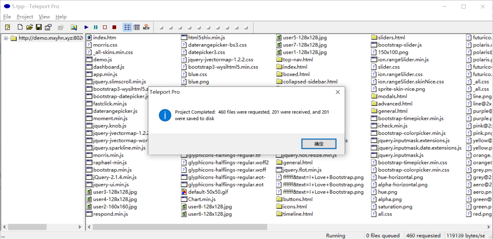The height and width of the screenshot is (239, 493).
Task: Select datepicker3.css file
Action: (203, 52)
